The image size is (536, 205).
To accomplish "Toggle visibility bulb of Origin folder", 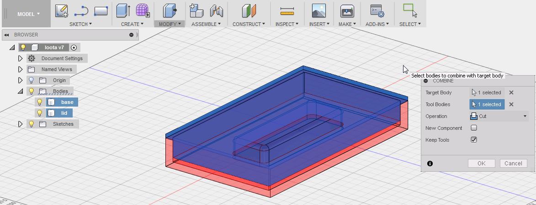I will 32,80.
